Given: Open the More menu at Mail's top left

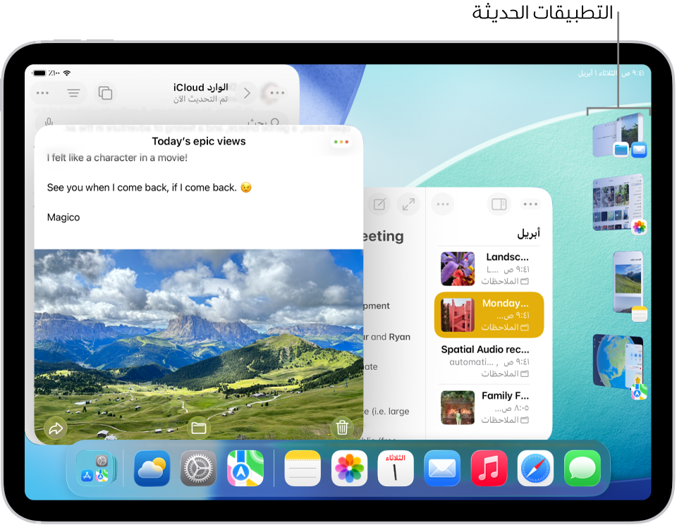Looking at the screenshot, I should click(x=42, y=92).
